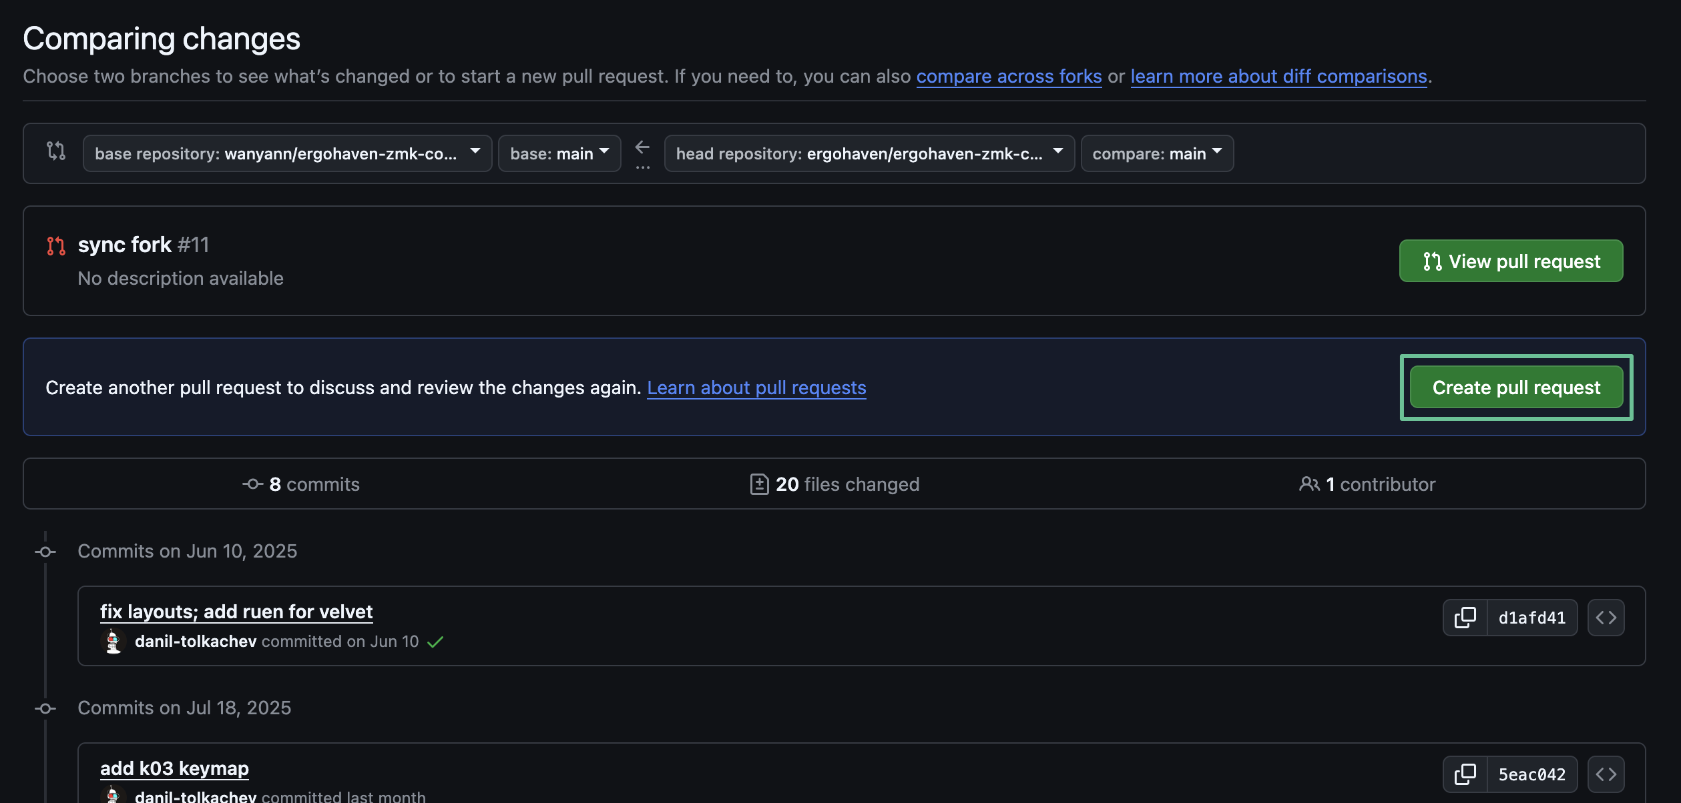This screenshot has height=803, width=1681.
Task: Click the compare swap arrows icon
Action: [x=56, y=151]
